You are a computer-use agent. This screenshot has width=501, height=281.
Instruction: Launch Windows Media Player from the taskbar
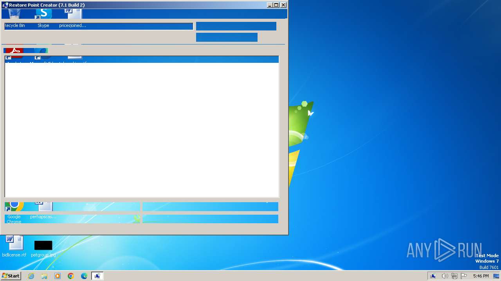[58, 276]
